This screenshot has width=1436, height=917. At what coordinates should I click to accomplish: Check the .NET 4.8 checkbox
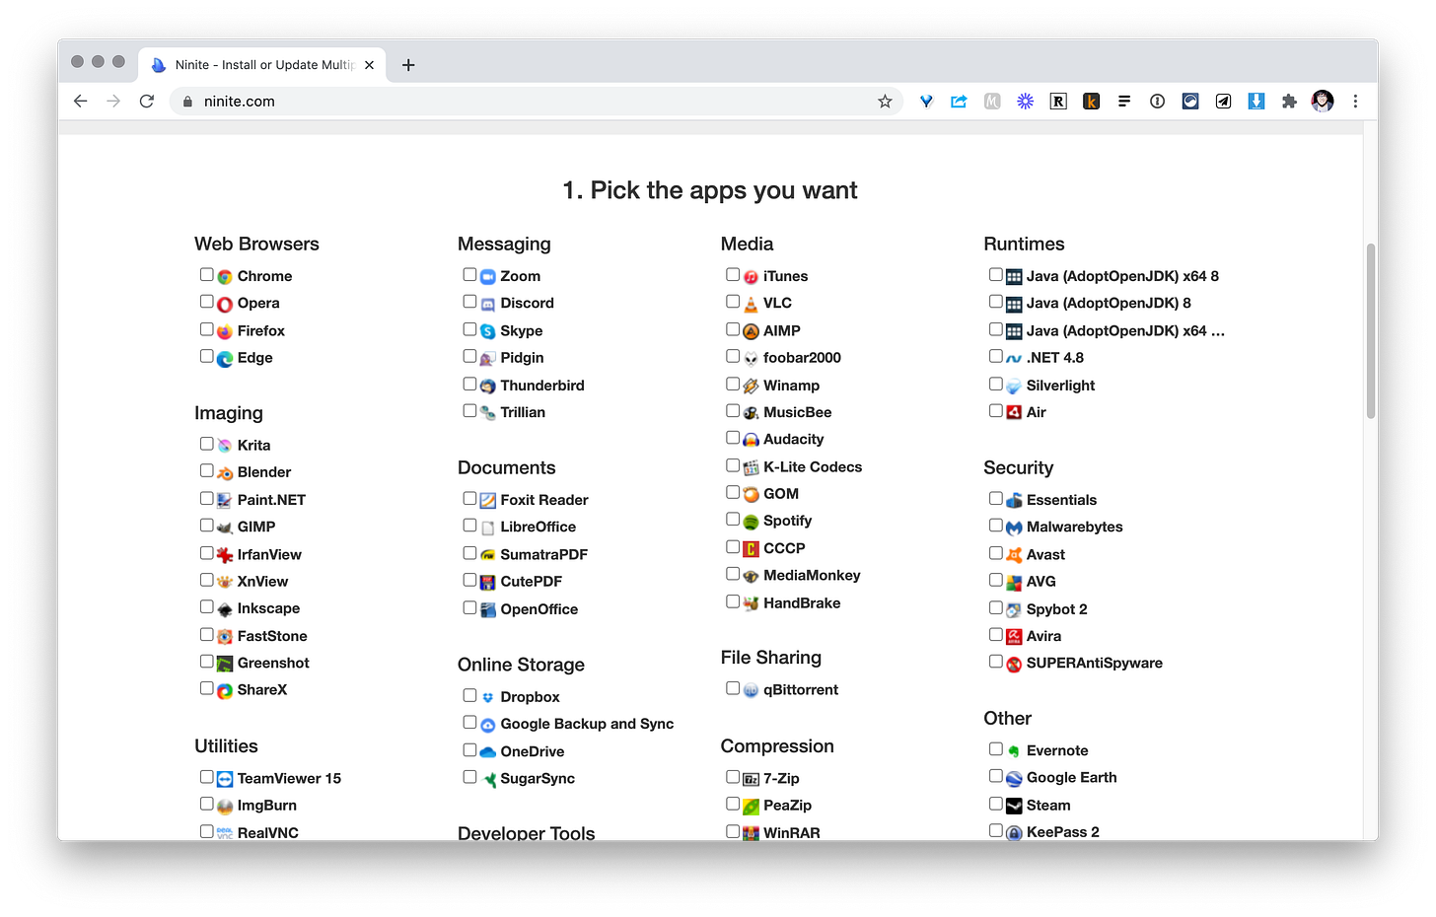click(x=996, y=356)
